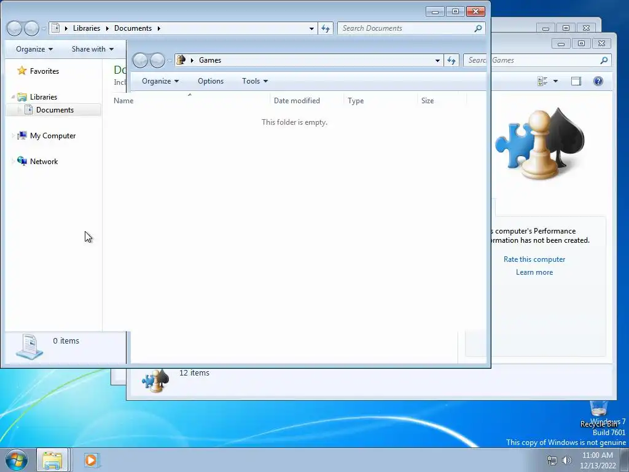Open recent pages dropdown in Documents window
Viewport: 629px width, 472px height.
(44, 28)
